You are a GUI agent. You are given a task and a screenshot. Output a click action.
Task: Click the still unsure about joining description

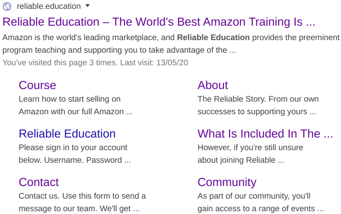click(x=250, y=154)
